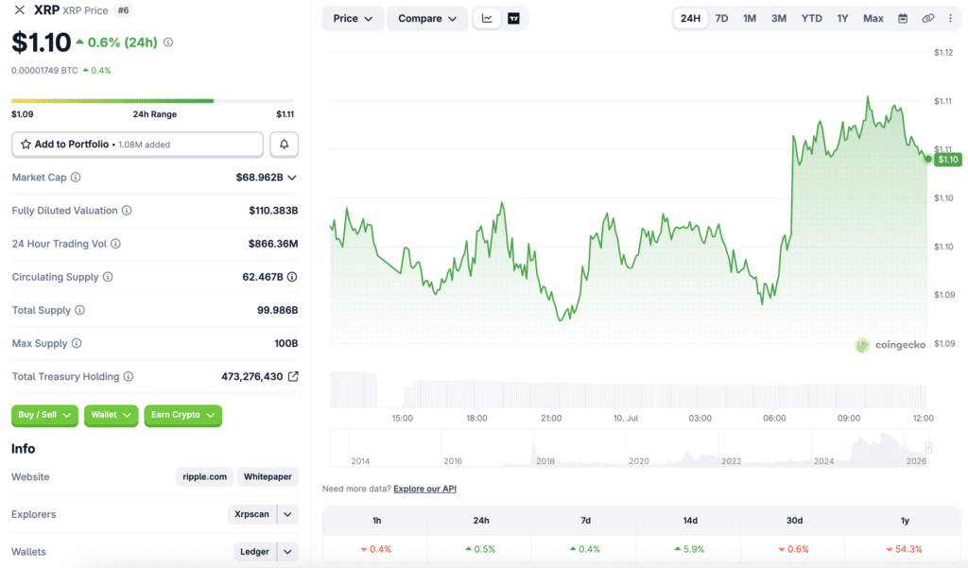Expand the Explorers dropdown arrow next to Xrpscan
The height and width of the screenshot is (568, 968).
tap(287, 514)
